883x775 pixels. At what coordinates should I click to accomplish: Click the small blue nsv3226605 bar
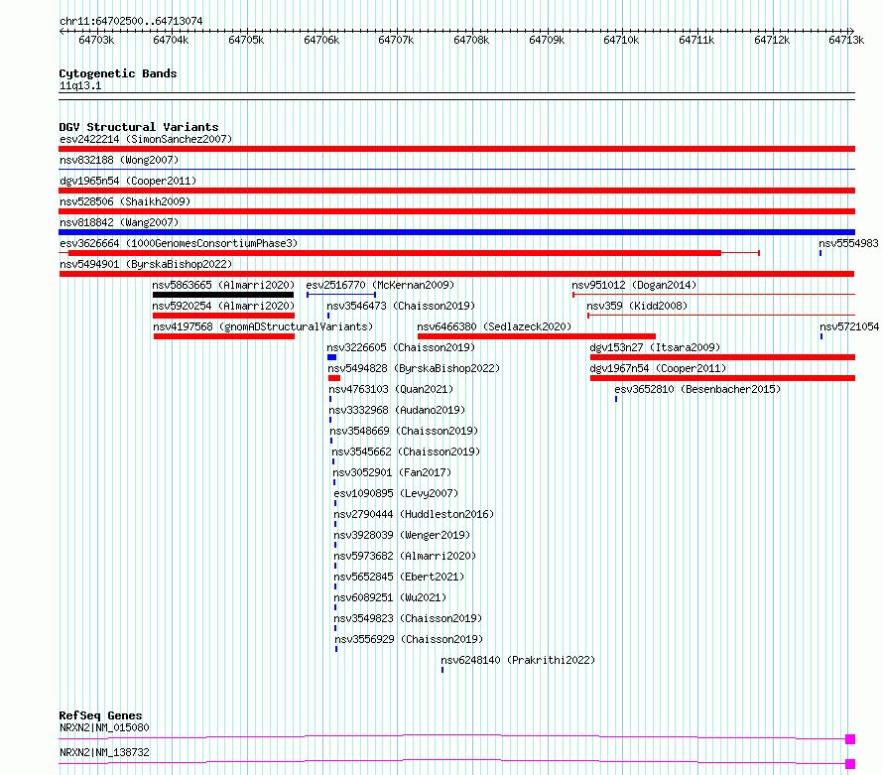tap(331, 357)
